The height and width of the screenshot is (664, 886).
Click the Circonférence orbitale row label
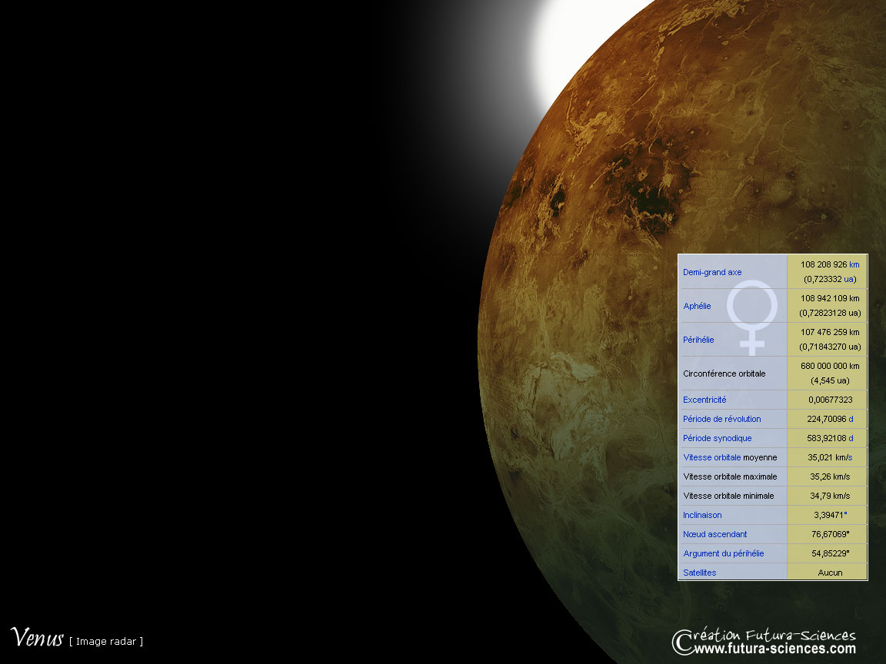[724, 373]
